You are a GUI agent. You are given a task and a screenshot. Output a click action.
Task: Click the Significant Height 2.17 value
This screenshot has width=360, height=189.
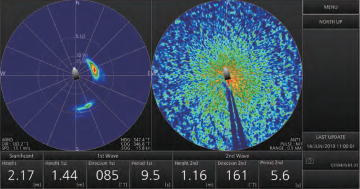(21, 176)
